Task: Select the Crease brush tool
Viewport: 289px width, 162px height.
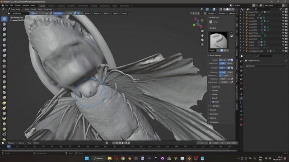Action: (4, 61)
